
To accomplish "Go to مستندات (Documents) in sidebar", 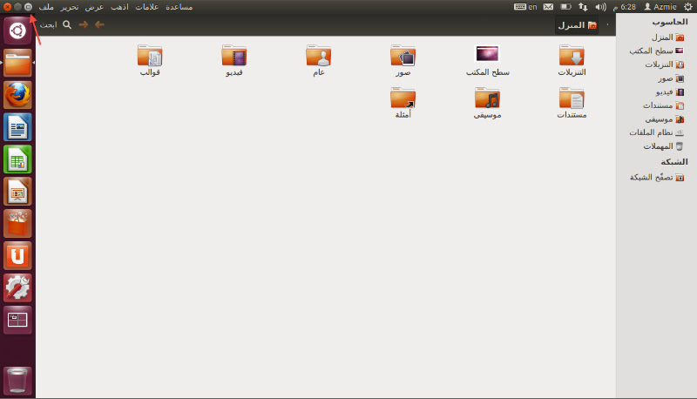I will (663, 105).
